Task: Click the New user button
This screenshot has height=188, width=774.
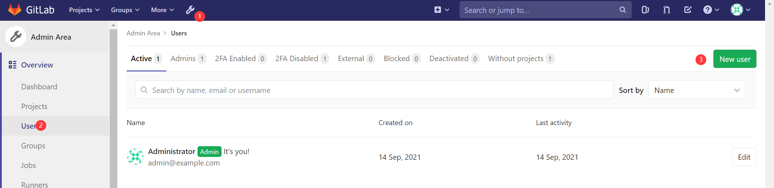Action: tap(735, 59)
